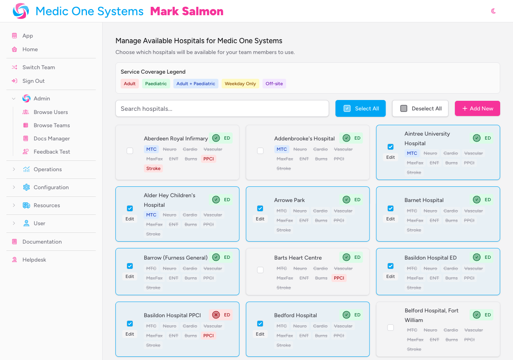The image size is (513, 360).
Task: Open Helpdesk via its sidebar icon
Action: (x=14, y=260)
